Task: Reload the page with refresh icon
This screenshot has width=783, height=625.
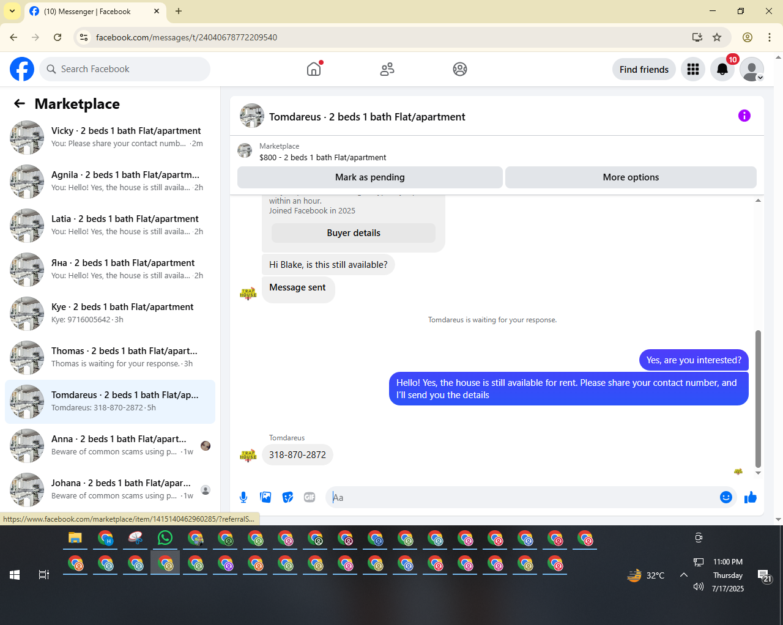Action: (x=58, y=37)
